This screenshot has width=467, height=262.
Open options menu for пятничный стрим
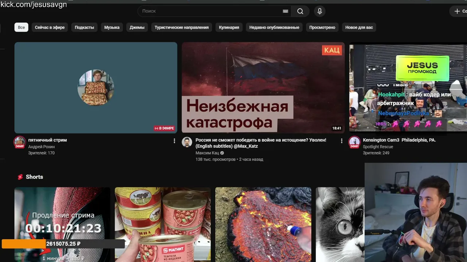coord(174,141)
